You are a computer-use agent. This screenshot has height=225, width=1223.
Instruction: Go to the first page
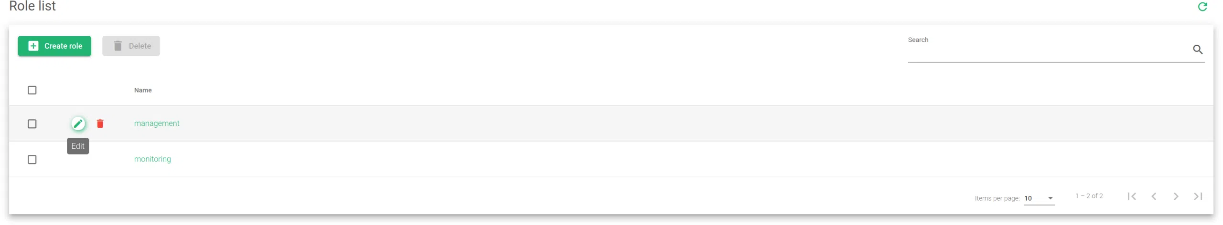click(1132, 196)
